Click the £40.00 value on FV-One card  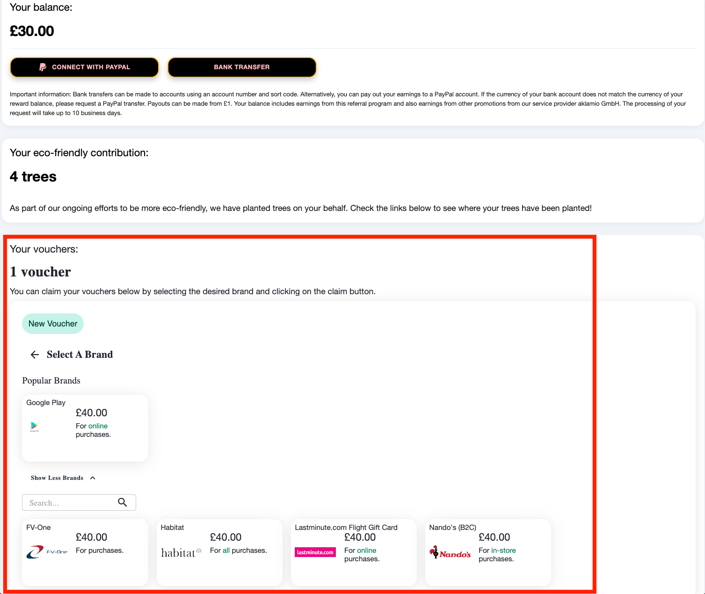92,537
